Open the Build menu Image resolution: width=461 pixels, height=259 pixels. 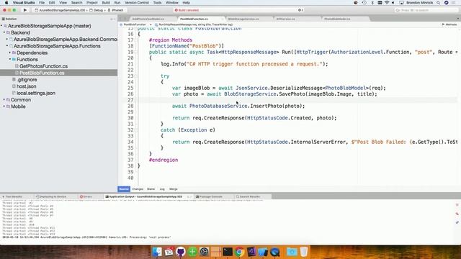click(106, 3)
